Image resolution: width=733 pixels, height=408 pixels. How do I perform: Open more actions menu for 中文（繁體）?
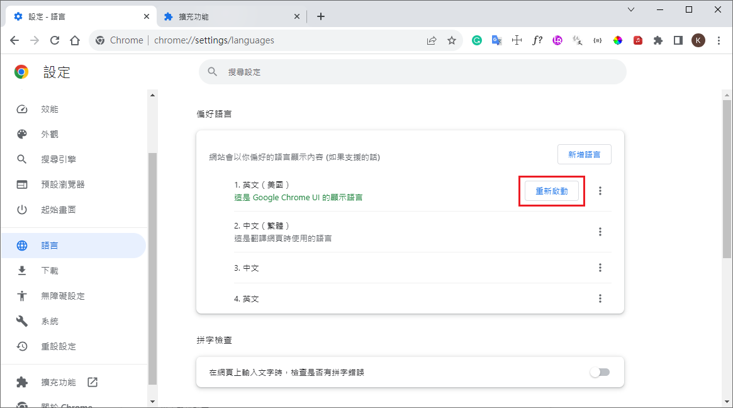(x=600, y=232)
